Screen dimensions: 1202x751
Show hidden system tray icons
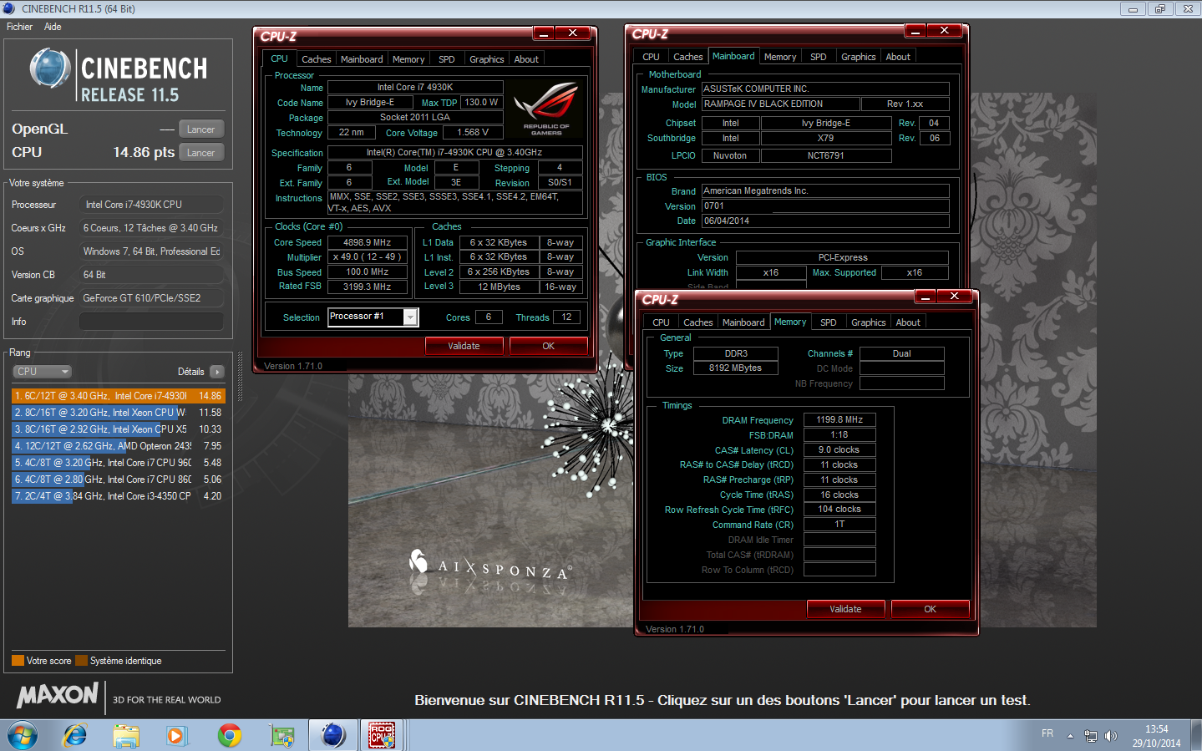coord(1070,736)
